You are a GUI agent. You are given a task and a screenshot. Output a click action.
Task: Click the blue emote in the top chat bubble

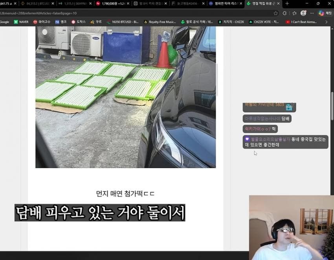[x=290, y=107]
